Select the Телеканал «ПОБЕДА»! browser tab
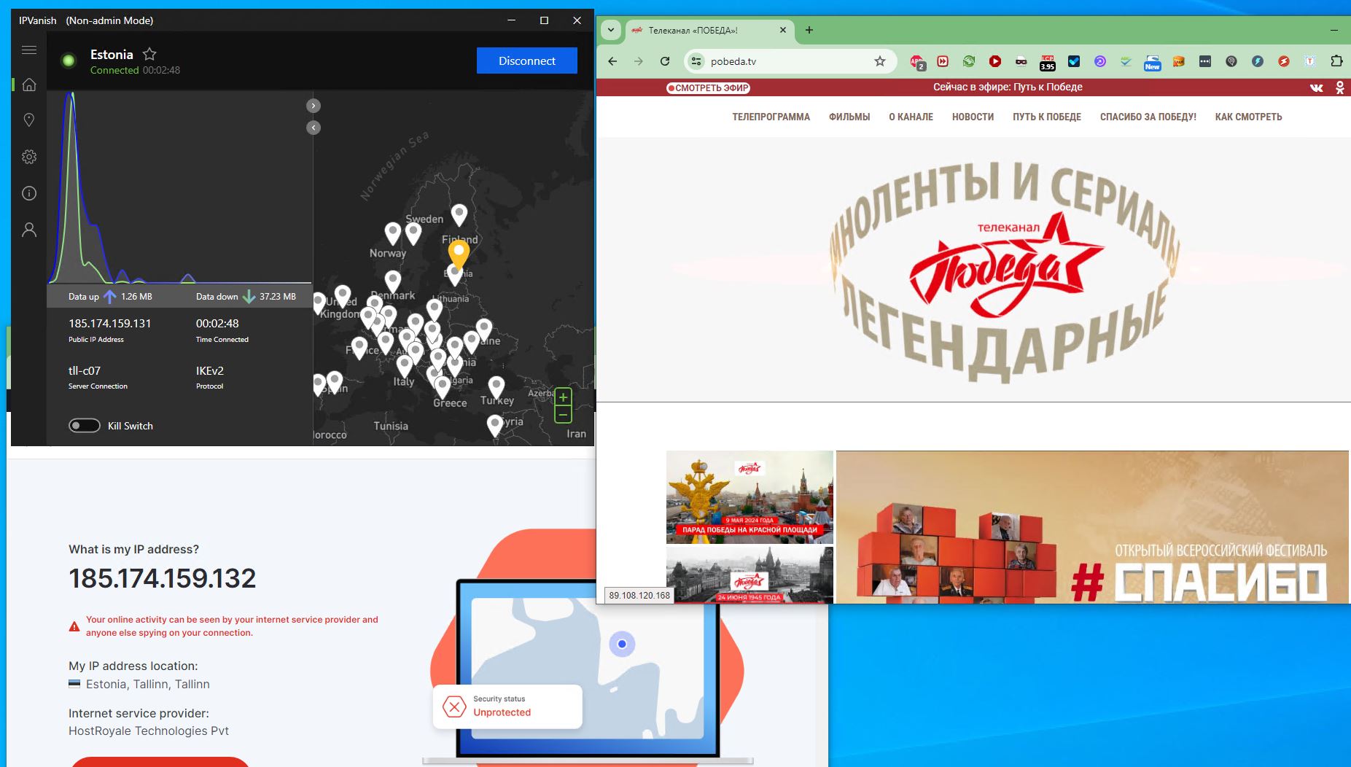1351x767 pixels. click(x=693, y=31)
